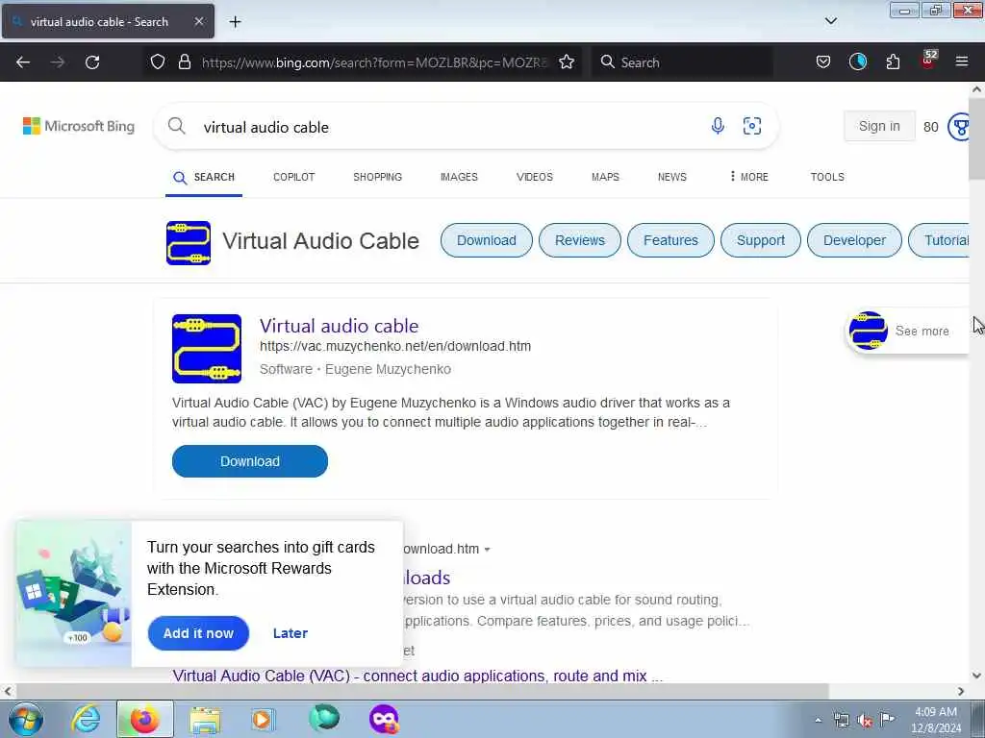Click the padlock site info icon
985x738 pixels.
coord(184,62)
